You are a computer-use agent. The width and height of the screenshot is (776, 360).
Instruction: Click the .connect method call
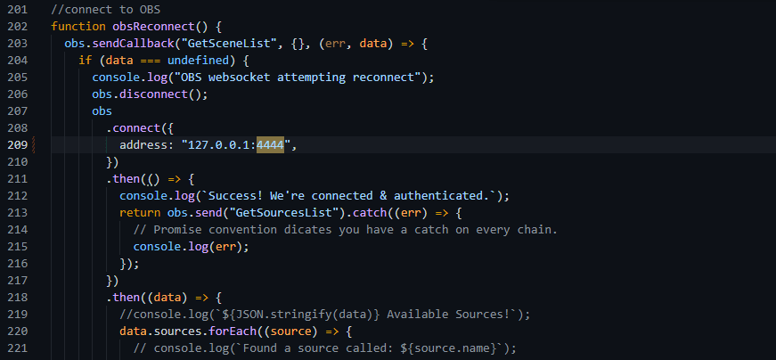[133, 128]
